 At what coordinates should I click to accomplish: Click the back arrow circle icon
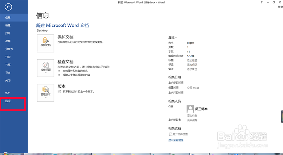(x=8, y=7)
